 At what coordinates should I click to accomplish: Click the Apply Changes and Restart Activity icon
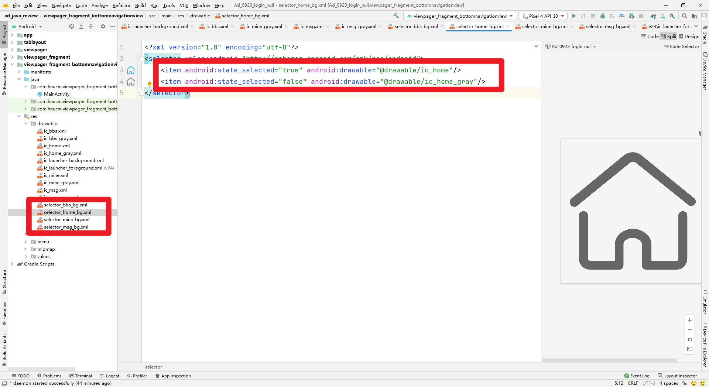point(583,16)
